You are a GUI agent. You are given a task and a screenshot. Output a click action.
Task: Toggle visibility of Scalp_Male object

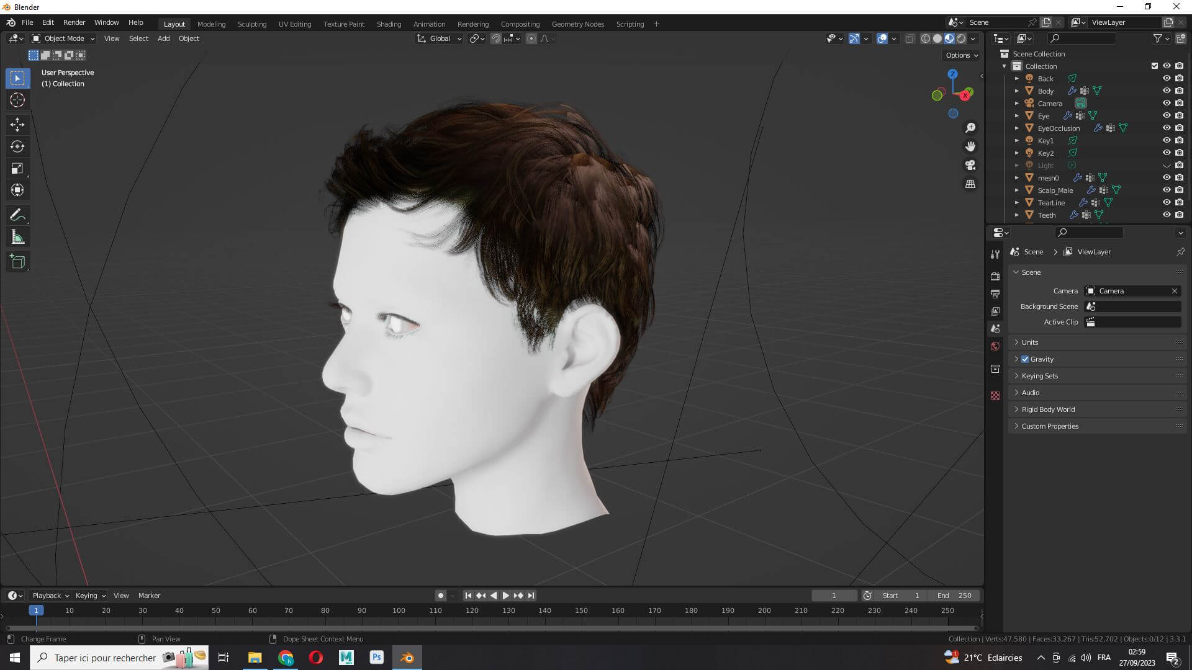point(1167,190)
